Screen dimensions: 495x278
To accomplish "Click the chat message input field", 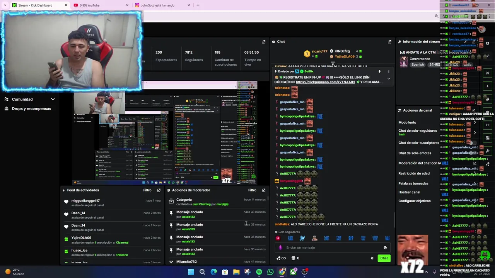I will pos(333,247).
